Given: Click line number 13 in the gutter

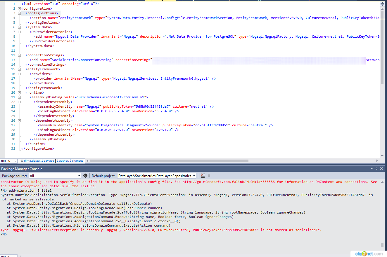Looking at the screenshot, I should click(13, 60).
